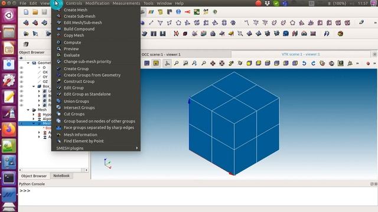Show more viewer toolbar buttons chevron
Viewport: 378px width, 212px height.
click(x=357, y=64)
